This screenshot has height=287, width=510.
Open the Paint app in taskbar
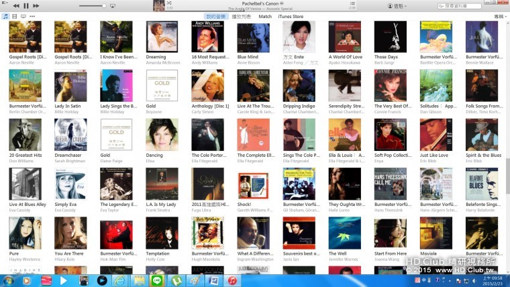pos(195,280)
